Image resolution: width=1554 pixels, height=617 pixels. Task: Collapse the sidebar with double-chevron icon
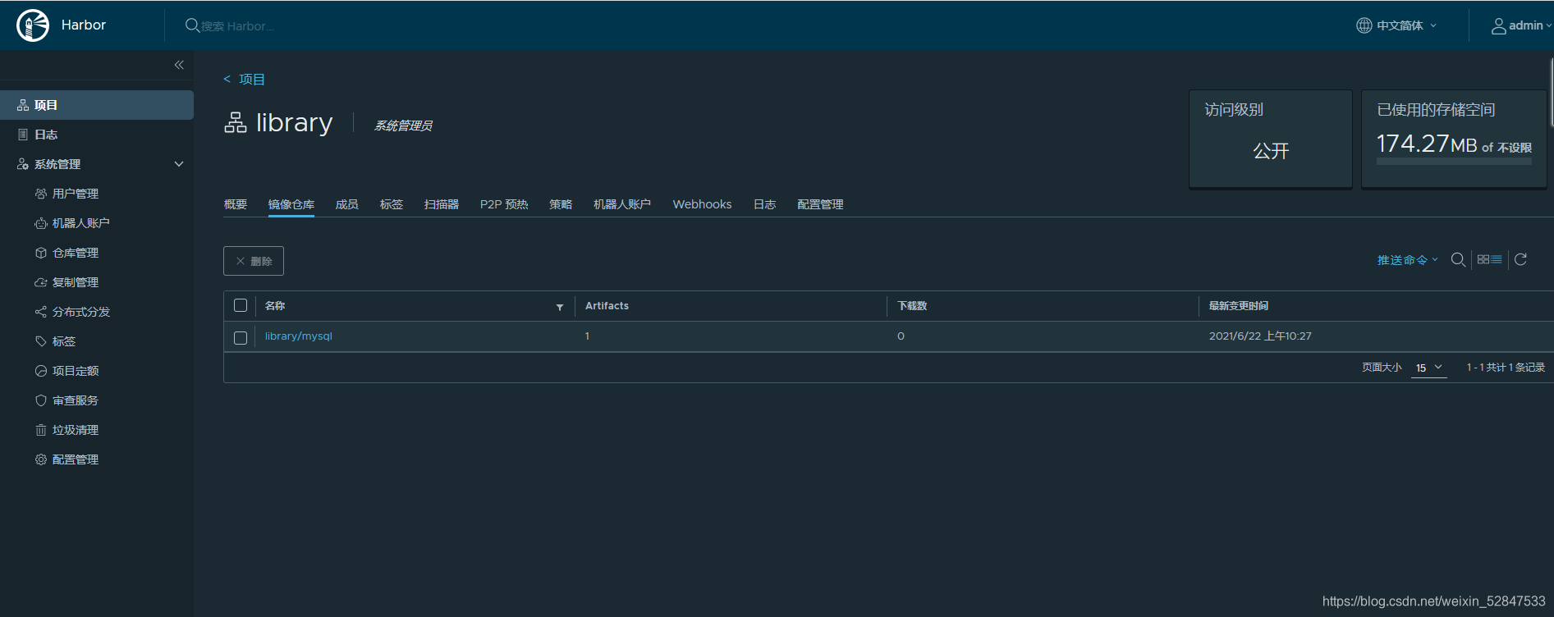tap(179, 65)
